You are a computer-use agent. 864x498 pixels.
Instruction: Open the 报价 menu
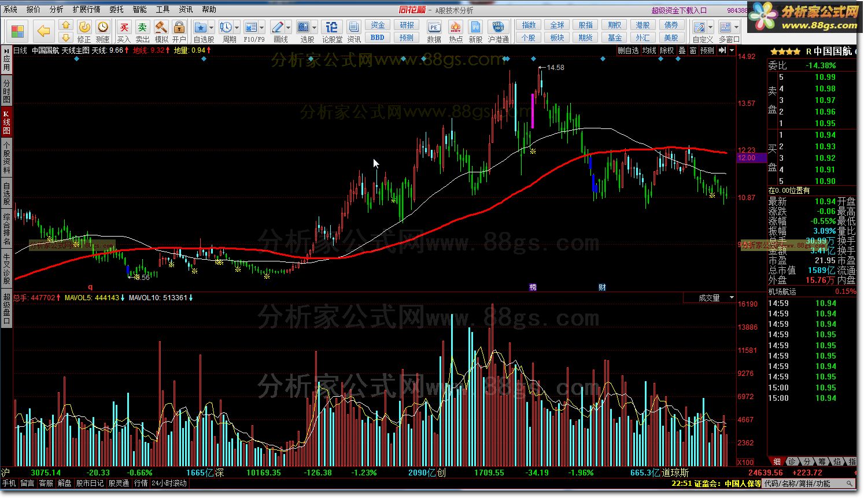click(x=34, y=10)
